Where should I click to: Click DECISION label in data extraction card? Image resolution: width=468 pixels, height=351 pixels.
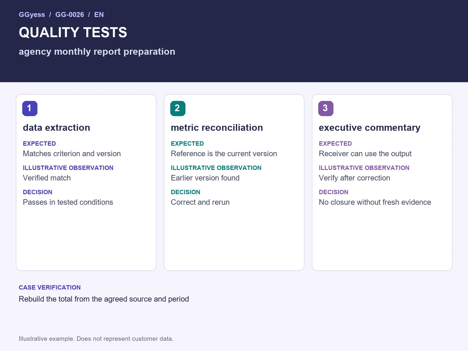pos(37,192)
